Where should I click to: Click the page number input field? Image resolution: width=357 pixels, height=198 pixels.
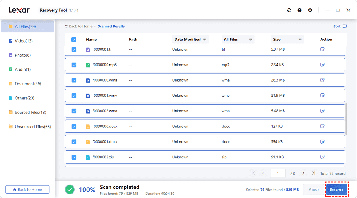point(278,173)
